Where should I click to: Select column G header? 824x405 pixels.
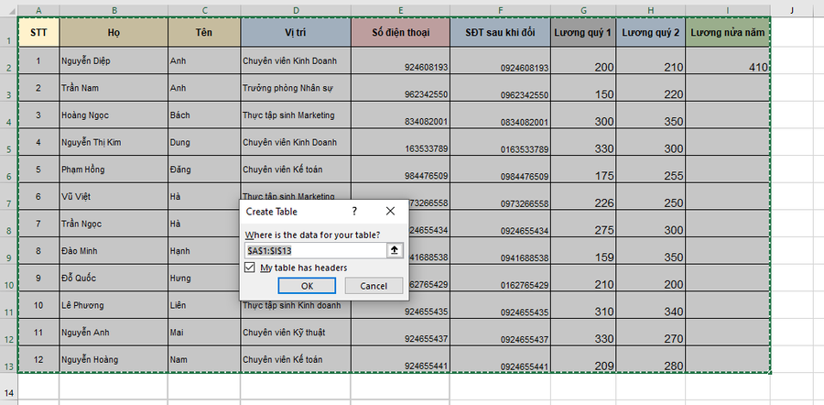(x=583, y=10)
